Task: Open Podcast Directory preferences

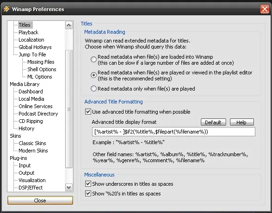Action: pos(38,114)
